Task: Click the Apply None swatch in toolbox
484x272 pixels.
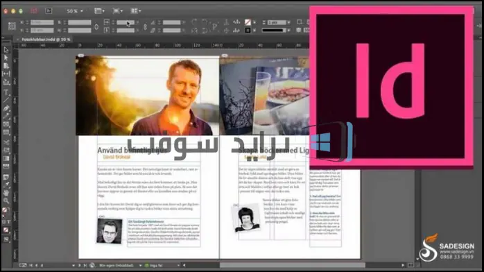Action: (x=6, y=230)
